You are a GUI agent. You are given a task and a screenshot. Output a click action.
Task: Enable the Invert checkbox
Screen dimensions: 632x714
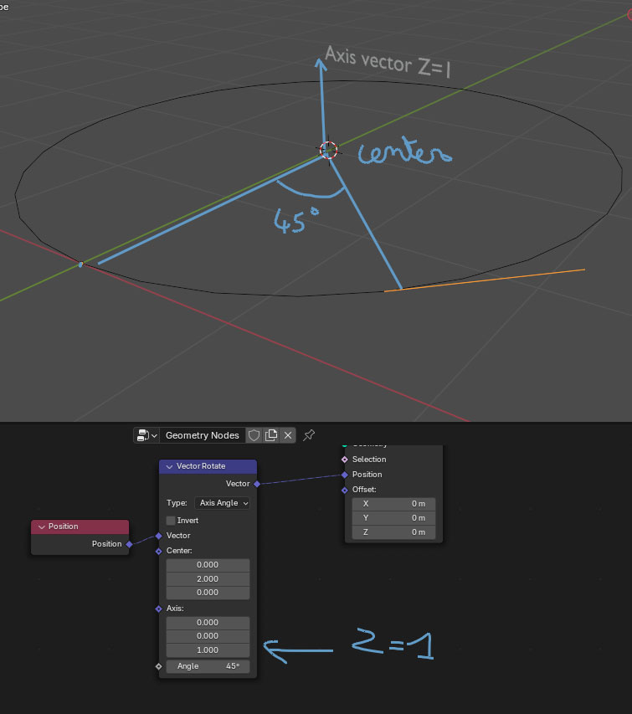pos(172,521)
